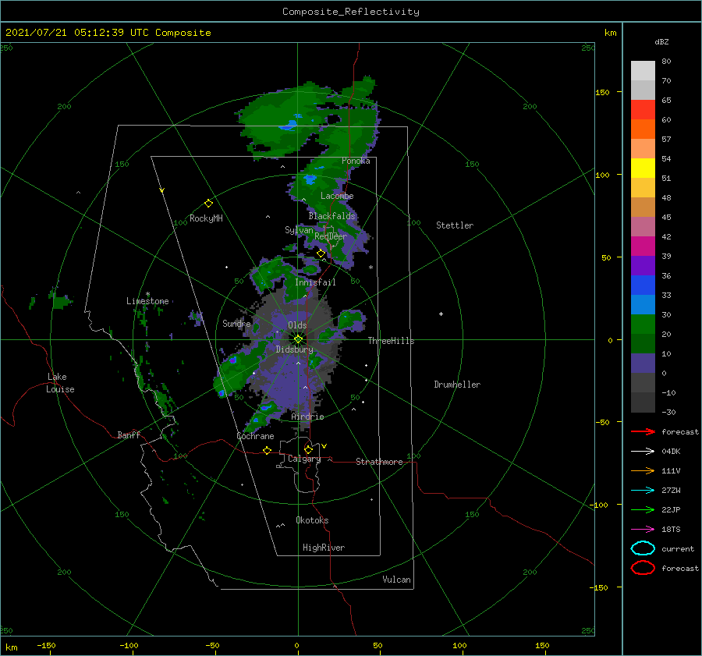Click the cyan current ellipse legend icon
The width and height of the screenshot is (702, 656).
point(643,548)
